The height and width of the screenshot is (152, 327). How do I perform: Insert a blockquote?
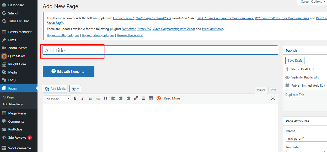[106, 98]
